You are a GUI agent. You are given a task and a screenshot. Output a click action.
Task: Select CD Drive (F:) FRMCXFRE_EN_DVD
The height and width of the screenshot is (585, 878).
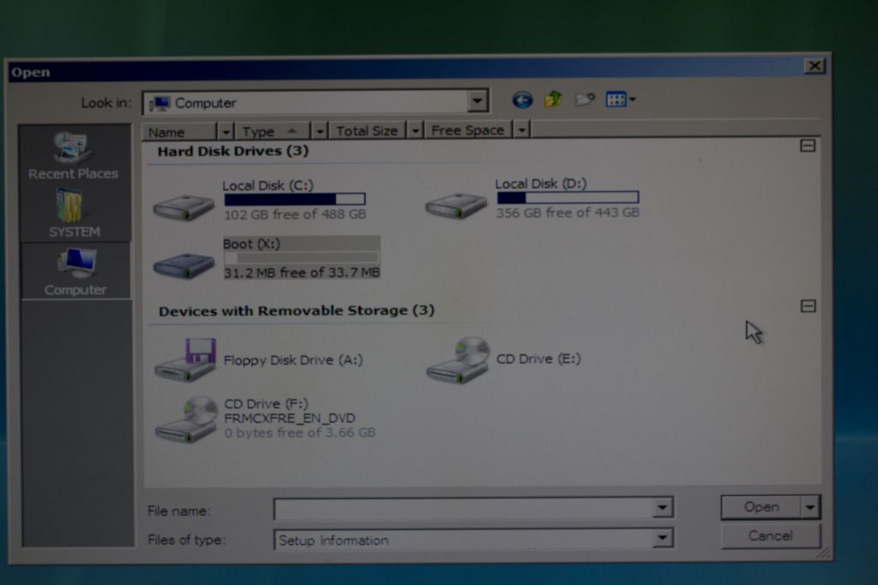tap(187, 419)
